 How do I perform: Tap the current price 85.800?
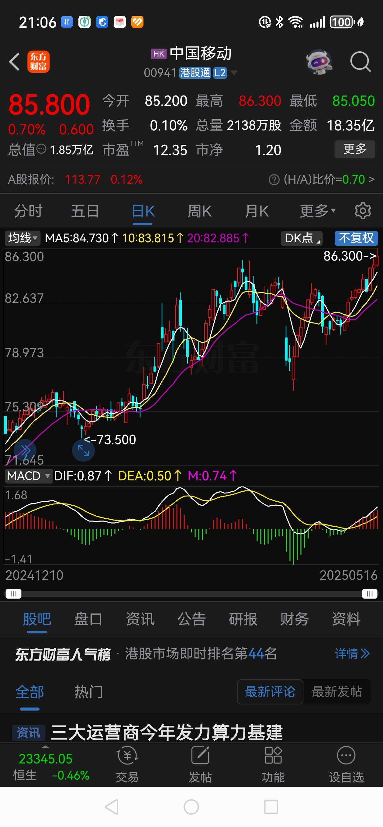tap(49, 105)
